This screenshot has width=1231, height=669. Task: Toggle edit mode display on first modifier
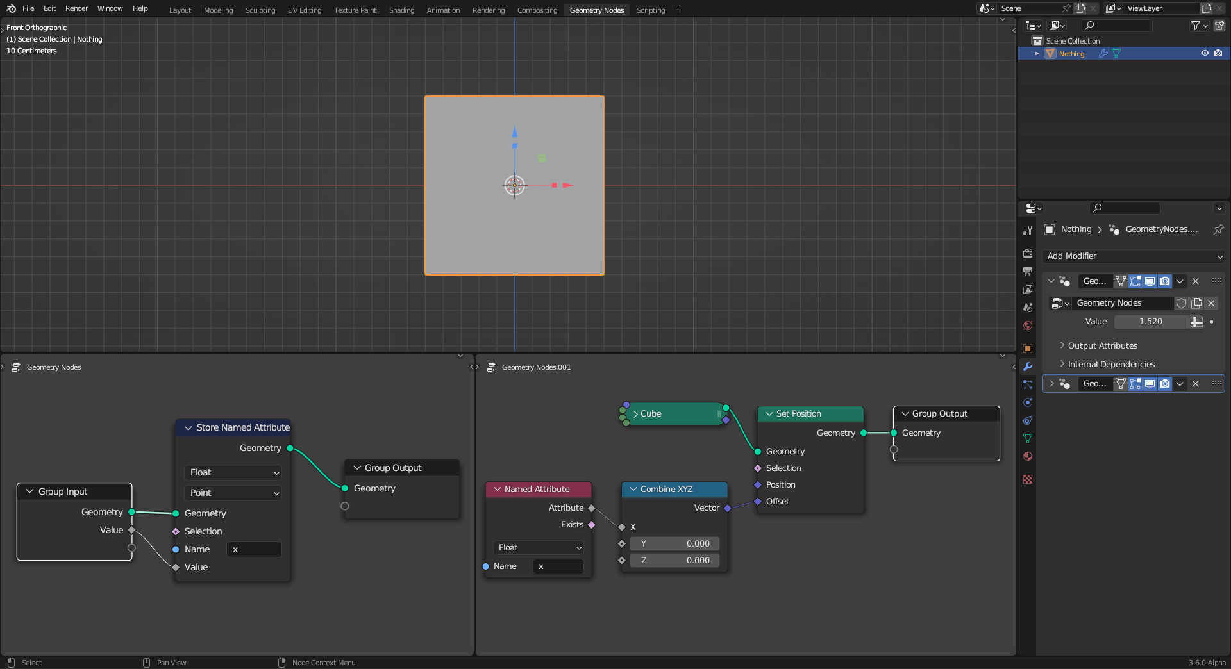1135,281
